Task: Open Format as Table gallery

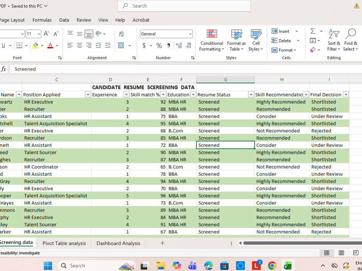Action: (236, 40)
